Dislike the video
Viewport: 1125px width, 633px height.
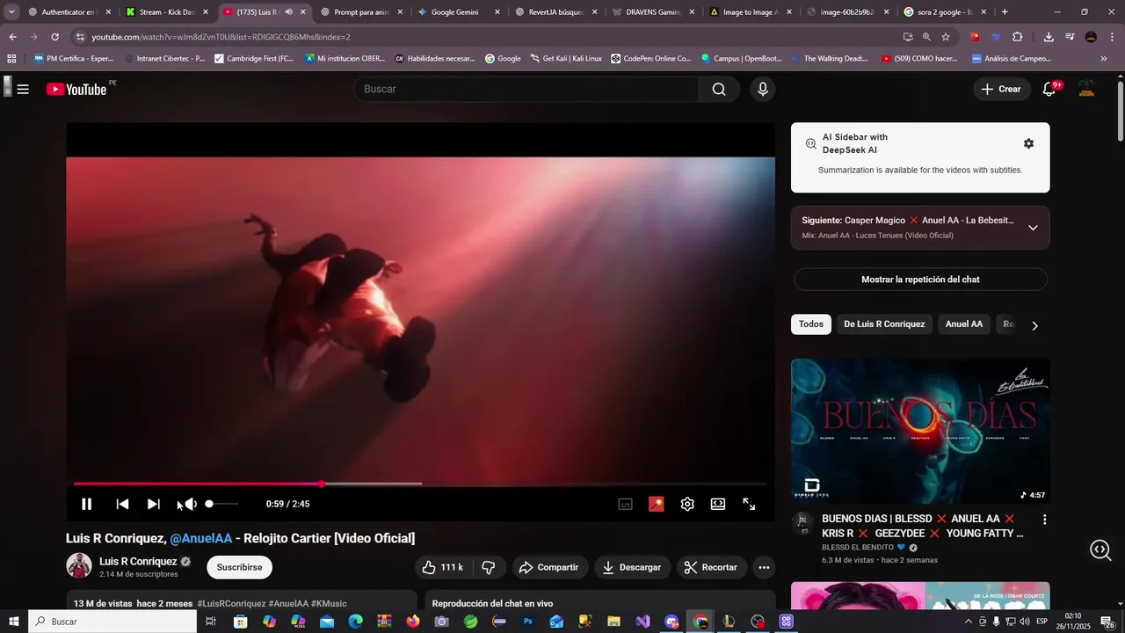(x=489, y=567)
